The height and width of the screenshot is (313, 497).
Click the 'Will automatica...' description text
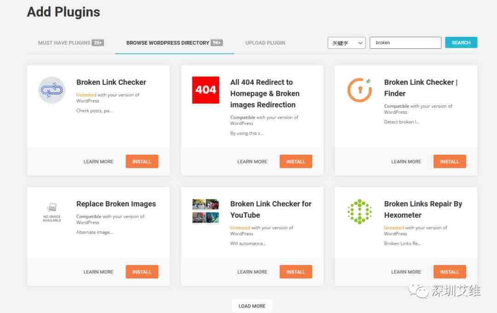coord(248,243)
